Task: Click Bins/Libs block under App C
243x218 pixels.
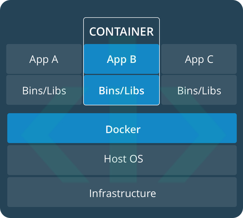Action: click(199, 90)
